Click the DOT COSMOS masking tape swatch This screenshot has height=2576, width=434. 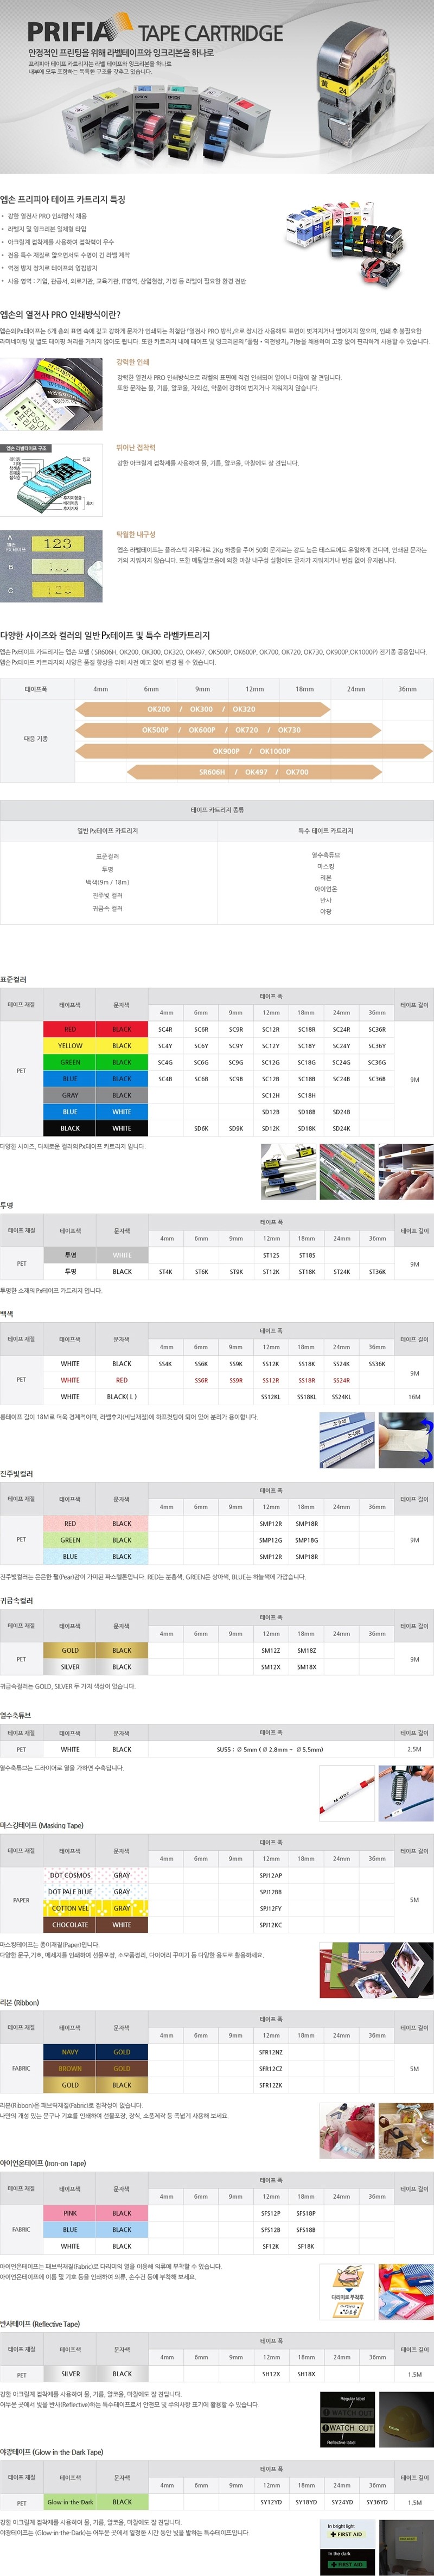click(70, 1875)
